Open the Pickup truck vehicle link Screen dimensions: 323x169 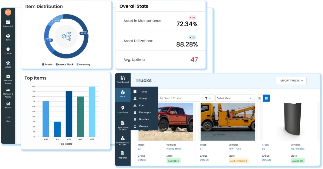[x=174, y=149]
